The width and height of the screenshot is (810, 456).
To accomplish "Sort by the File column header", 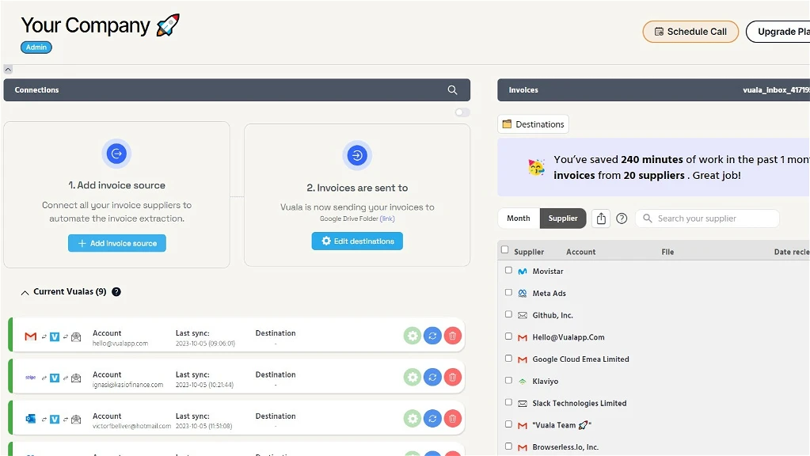I will pos(667,252).
